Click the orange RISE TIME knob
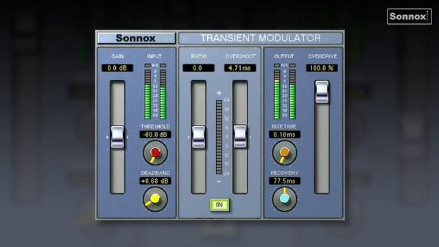 [285, 152]
